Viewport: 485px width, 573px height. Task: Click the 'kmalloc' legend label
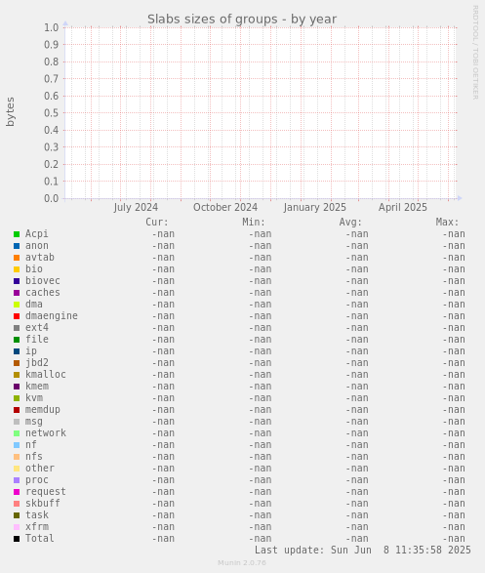coord(45,374)
